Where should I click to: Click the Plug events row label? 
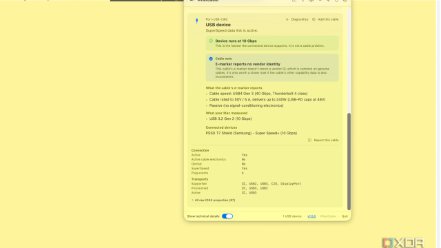click(x=200, y=173)
